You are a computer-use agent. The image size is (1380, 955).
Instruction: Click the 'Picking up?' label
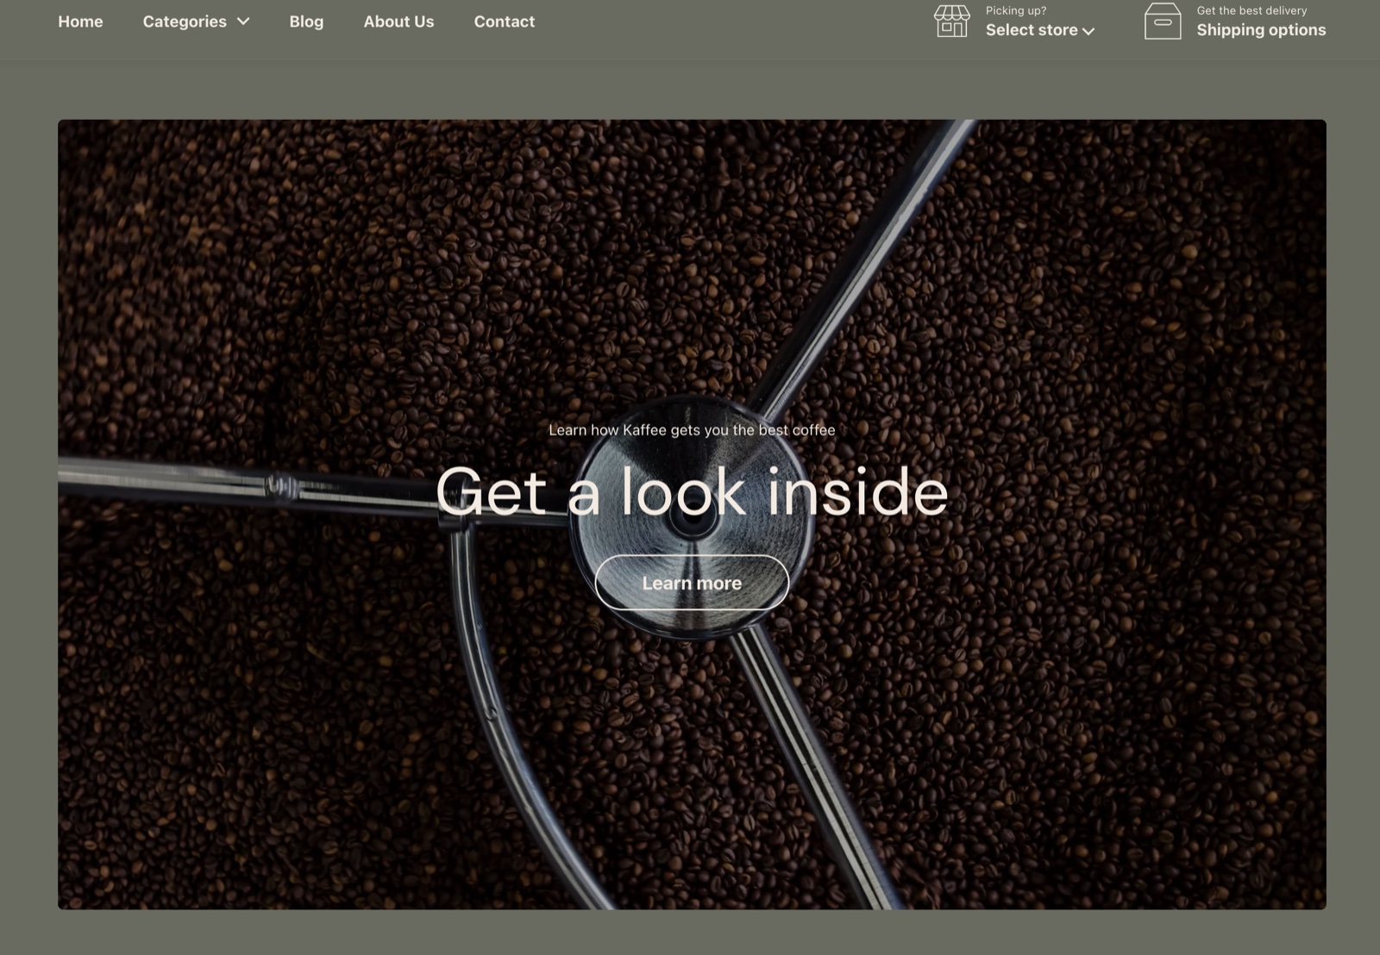coord(1016,10)
